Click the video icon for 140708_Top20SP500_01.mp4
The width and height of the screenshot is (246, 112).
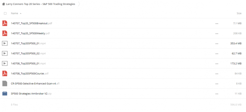[x=5, y=63]
